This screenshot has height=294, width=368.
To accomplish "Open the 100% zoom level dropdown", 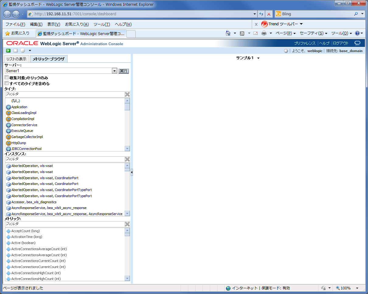I will click(x=357, y=288).
